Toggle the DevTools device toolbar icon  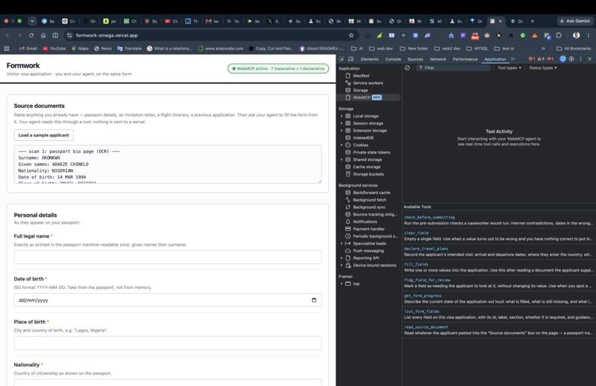pyautogui.click(x=351, y=59)
